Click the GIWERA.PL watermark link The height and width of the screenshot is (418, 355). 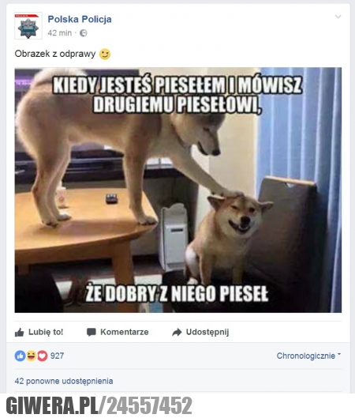coord(99,405)
